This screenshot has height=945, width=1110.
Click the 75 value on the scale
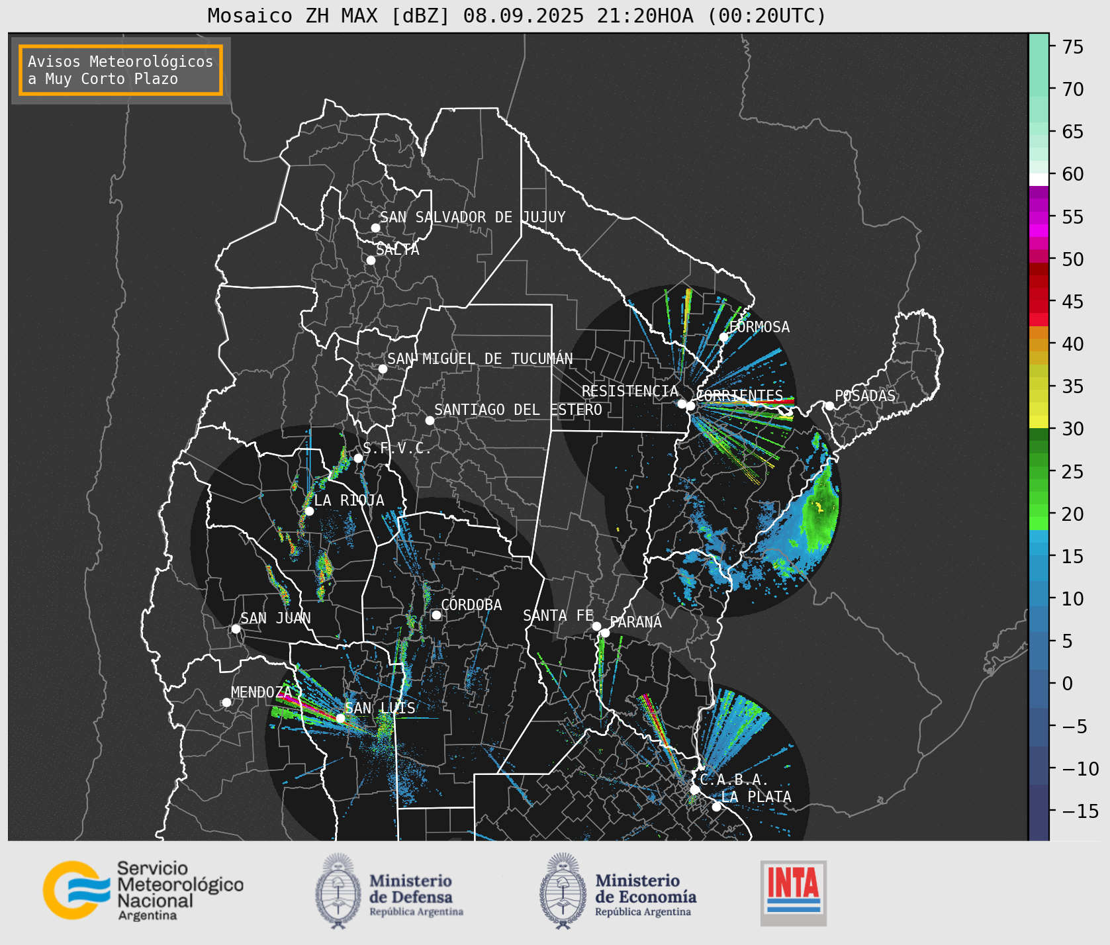click(x=1073, y=47)
